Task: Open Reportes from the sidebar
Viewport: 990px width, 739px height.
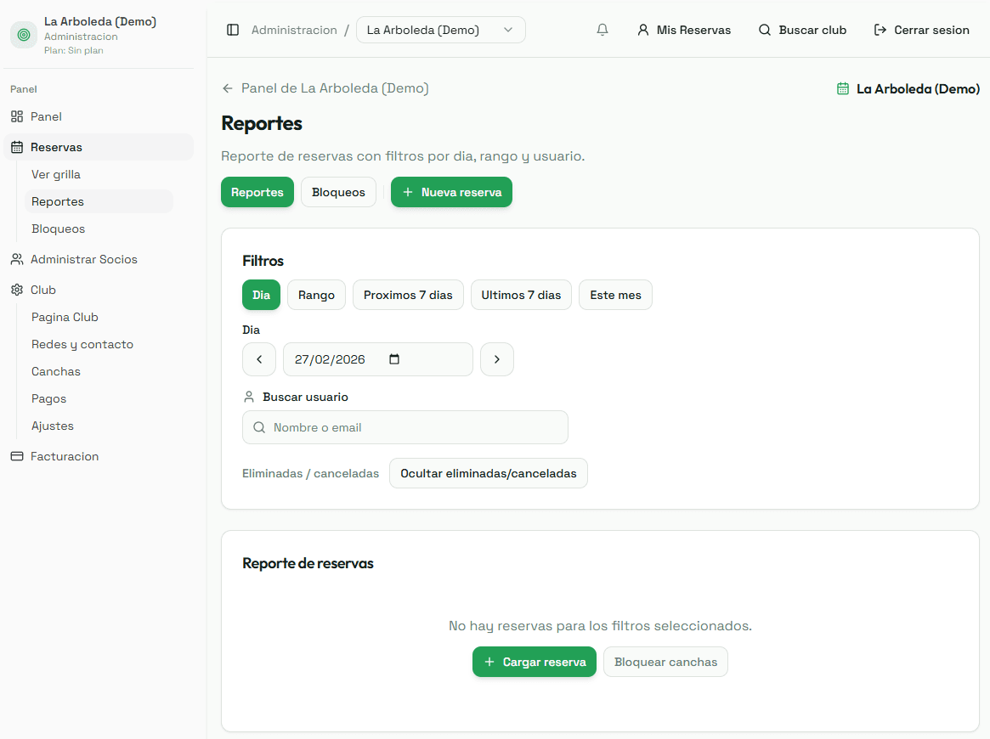Action: pyautogui.click(x=57, y=201)
